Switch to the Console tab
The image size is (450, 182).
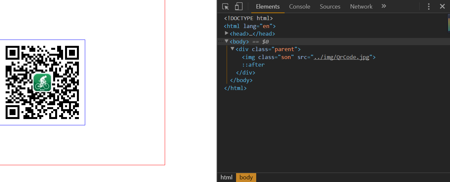click(299, 7)
